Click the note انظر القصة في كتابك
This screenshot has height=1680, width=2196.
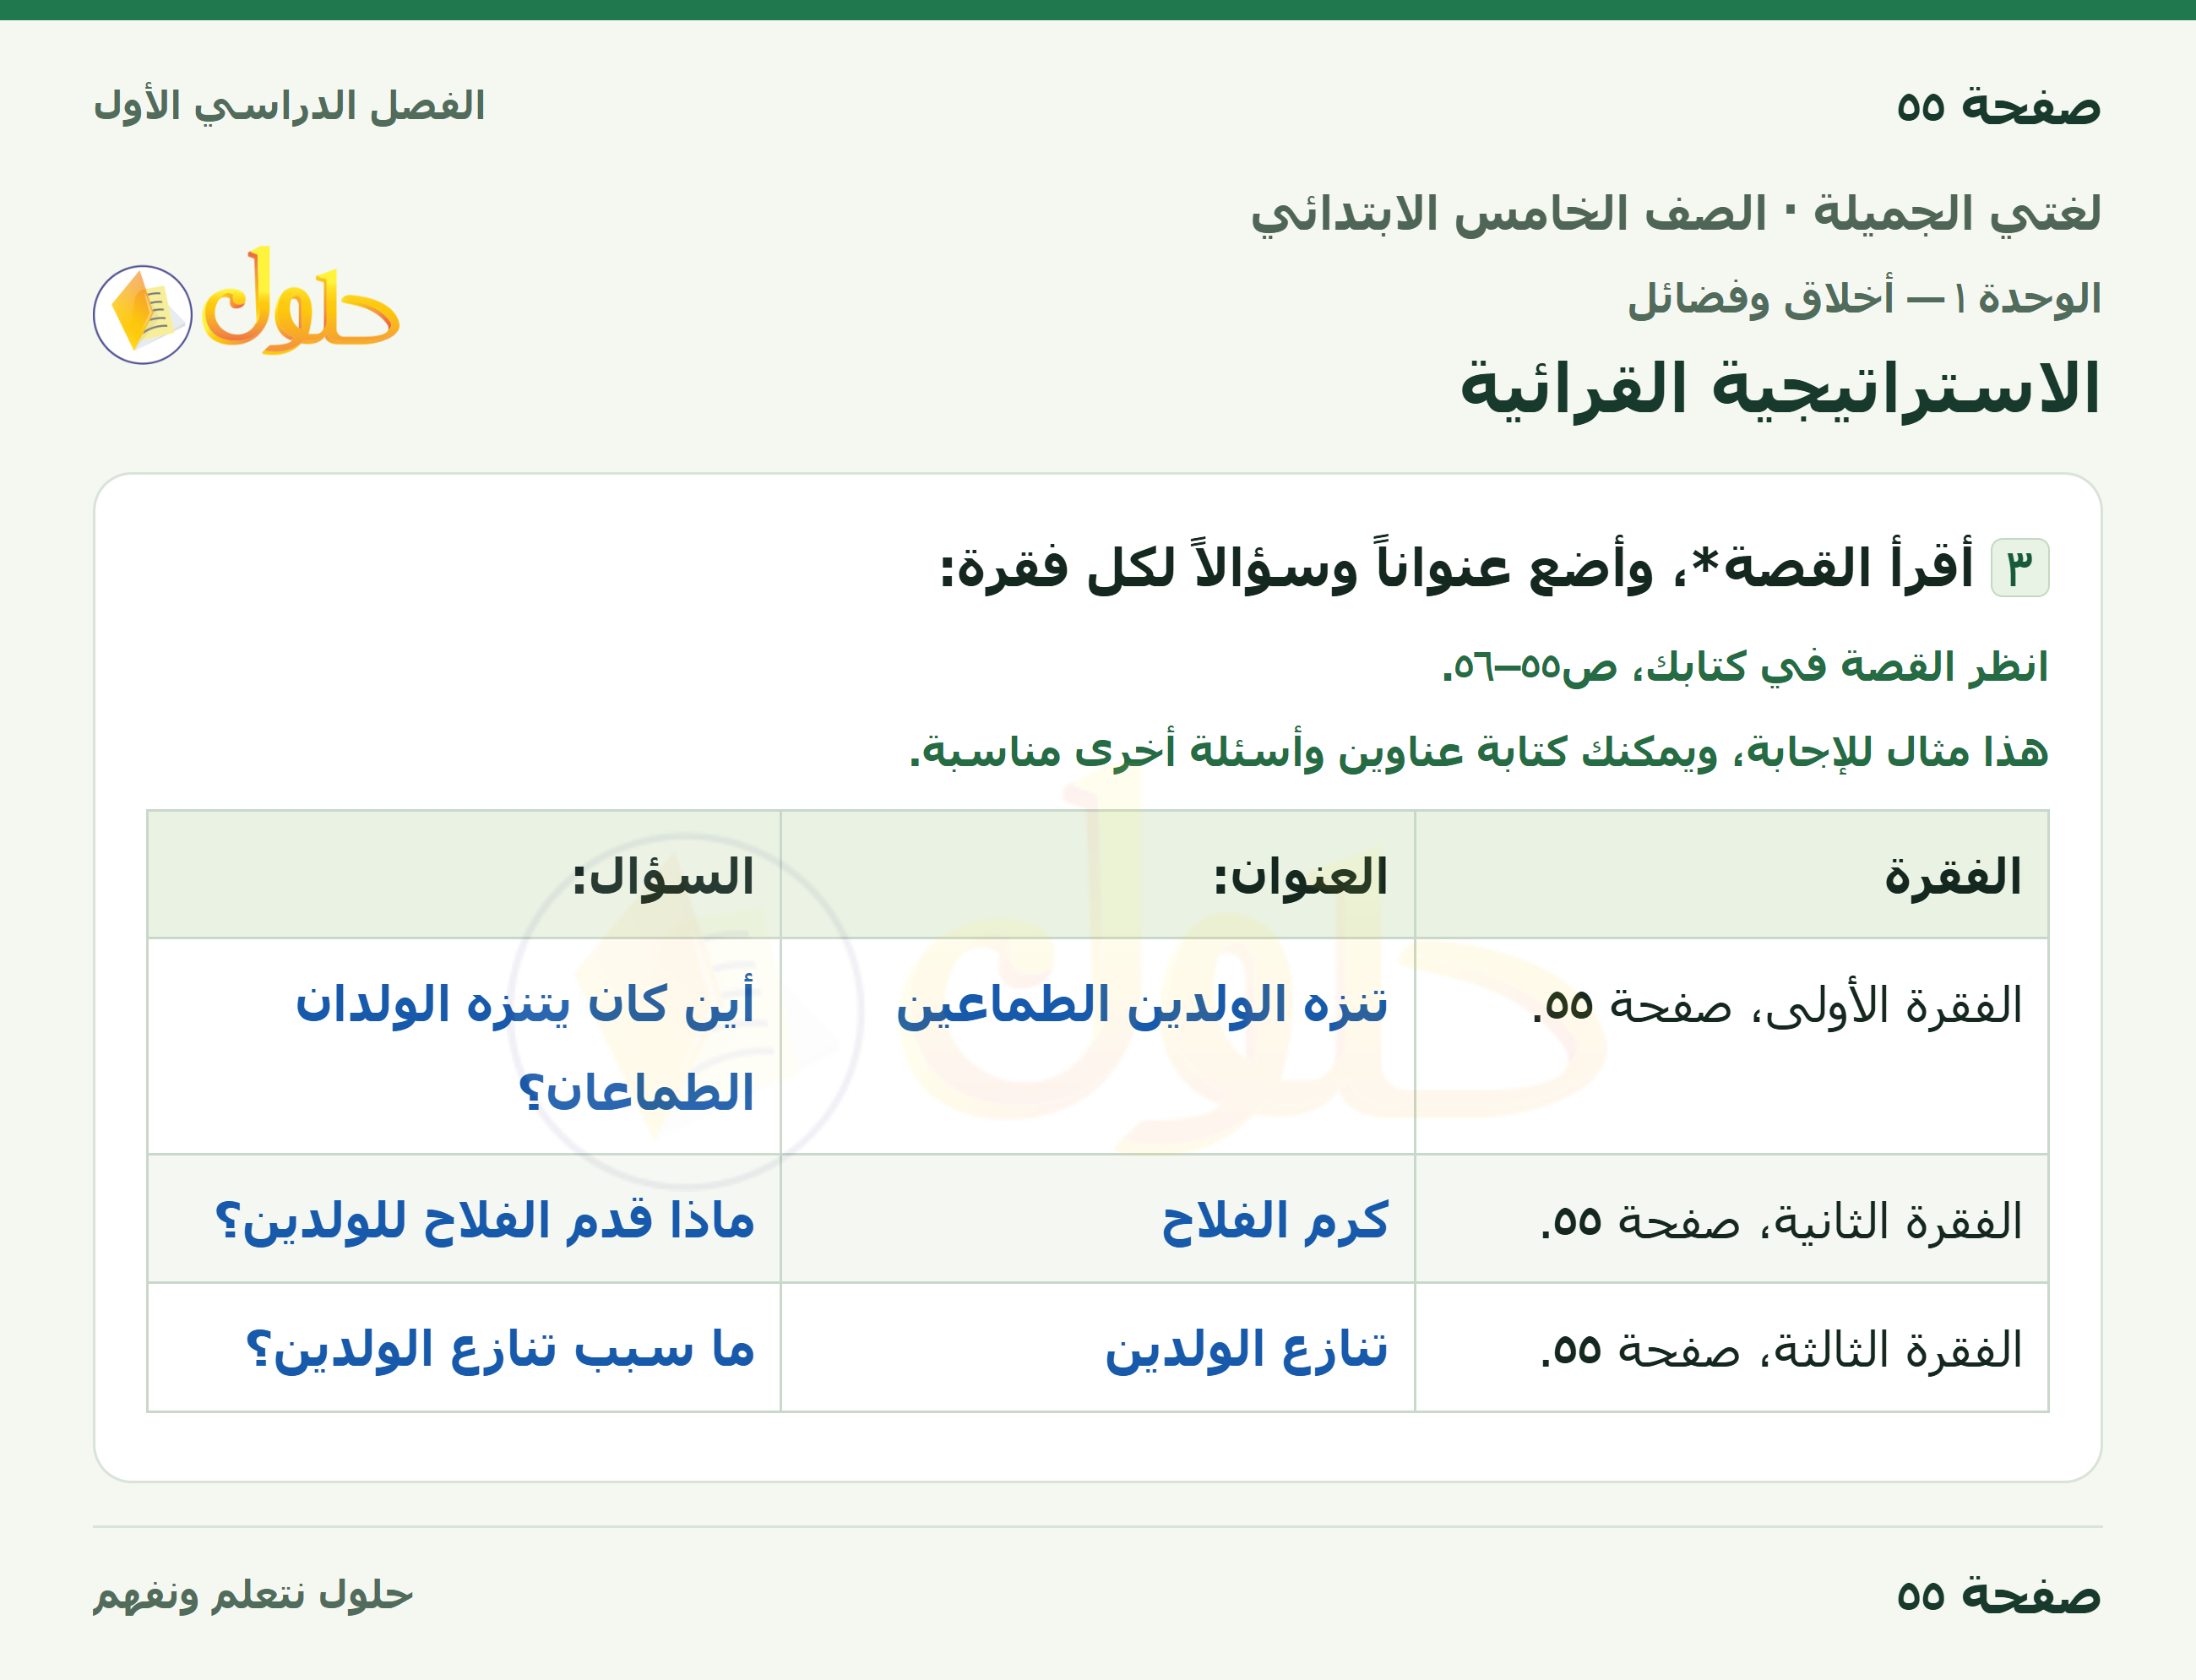[1744, 666]
